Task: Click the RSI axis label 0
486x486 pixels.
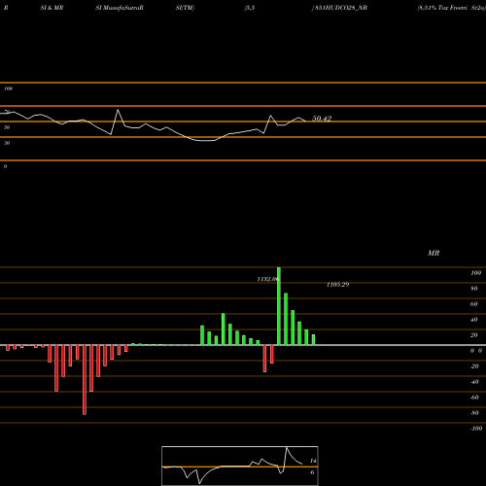Action: [x=5, y=166]
